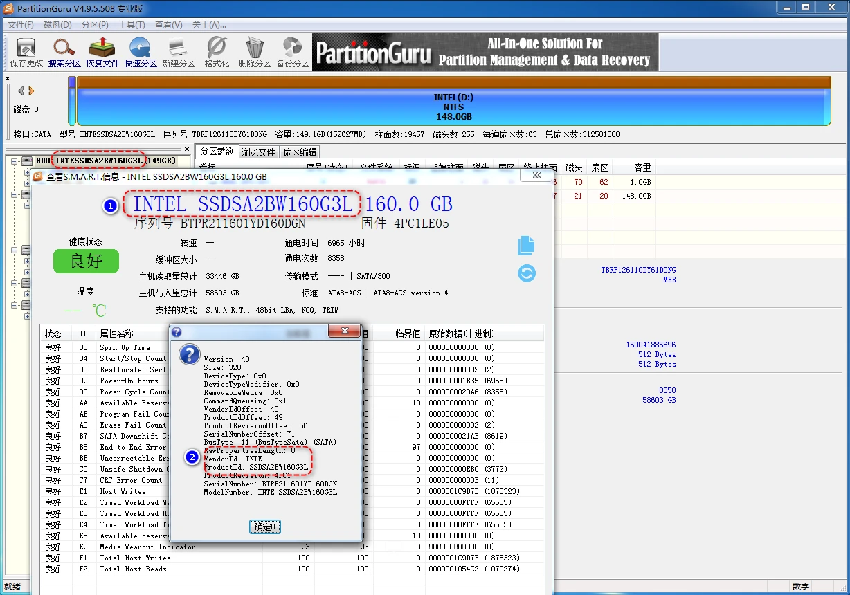850x595 pixels.
Task: Click the 数字 status bar indicator
Action: [x=800, y=587]
